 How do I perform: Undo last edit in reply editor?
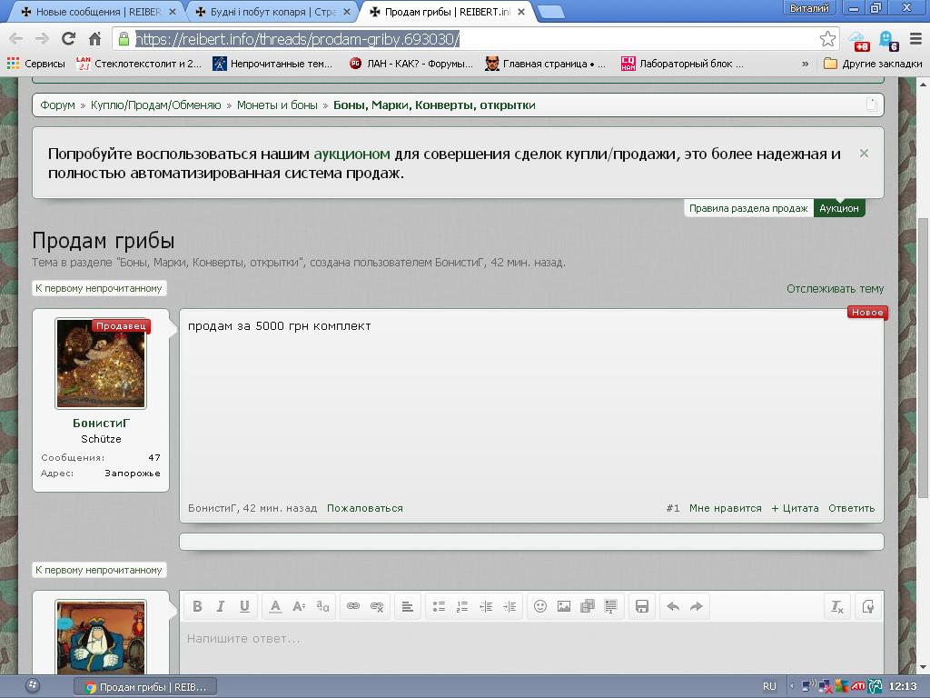pyautogui.click(x=673, y=606)
